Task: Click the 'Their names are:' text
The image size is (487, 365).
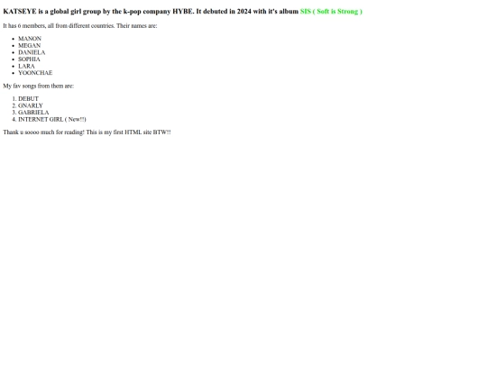Action: [x=137, y=26]
